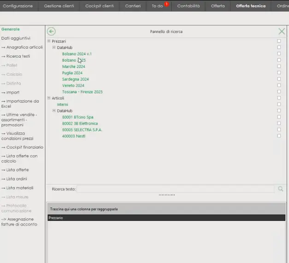
Task: Collapse the Articoli tree node
Action: [49, 98]
